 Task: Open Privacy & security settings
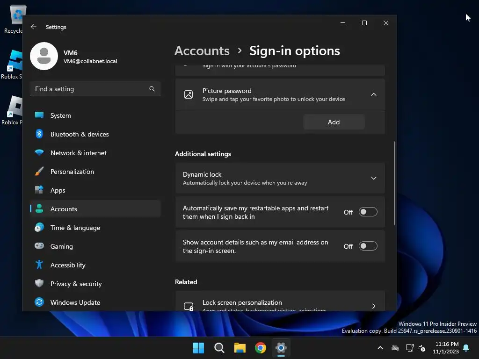pos(95,284)
